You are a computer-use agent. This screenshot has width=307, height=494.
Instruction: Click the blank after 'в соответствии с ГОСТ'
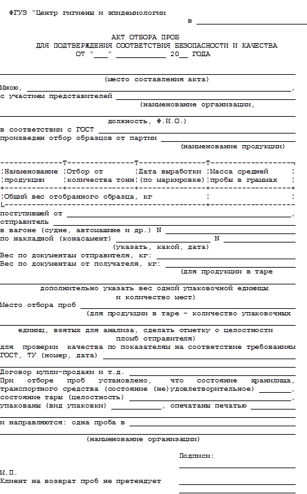pos(197,130)
